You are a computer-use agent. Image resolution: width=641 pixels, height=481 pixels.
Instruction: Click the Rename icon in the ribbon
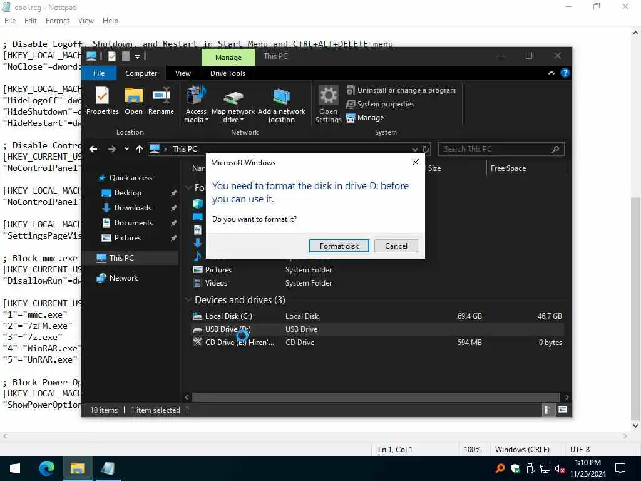click(x=161, y=101)
